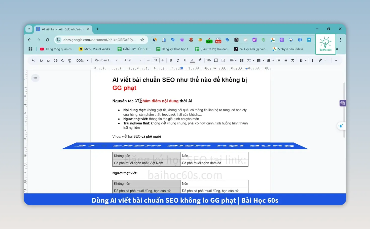Show the document outline panel
The height and width of the screenshot is (229, 370).
[x=35, y=78]
